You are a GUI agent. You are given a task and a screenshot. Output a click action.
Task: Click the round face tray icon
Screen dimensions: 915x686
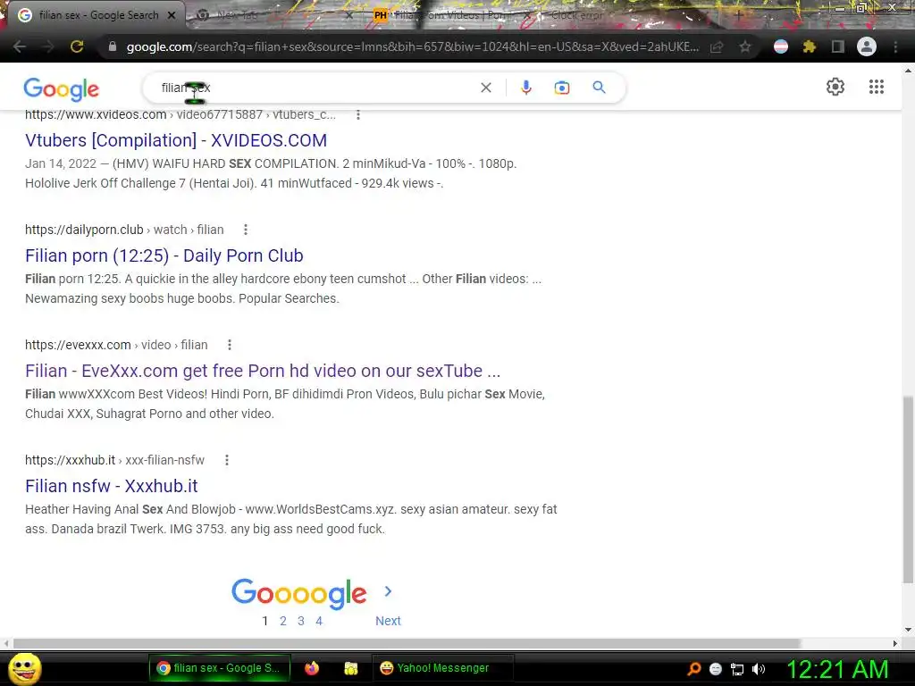click(716, 669)
